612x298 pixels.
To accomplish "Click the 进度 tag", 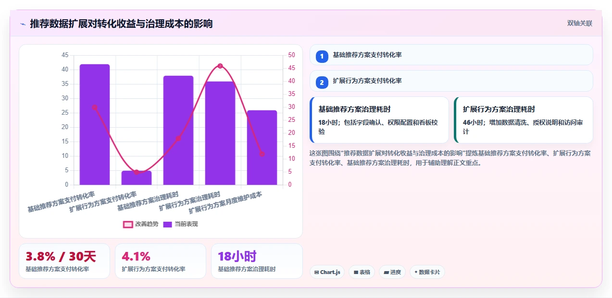I will tap(392, 272).
